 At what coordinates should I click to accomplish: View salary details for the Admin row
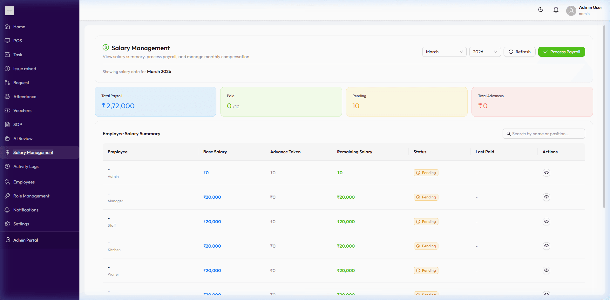[546, 172]
